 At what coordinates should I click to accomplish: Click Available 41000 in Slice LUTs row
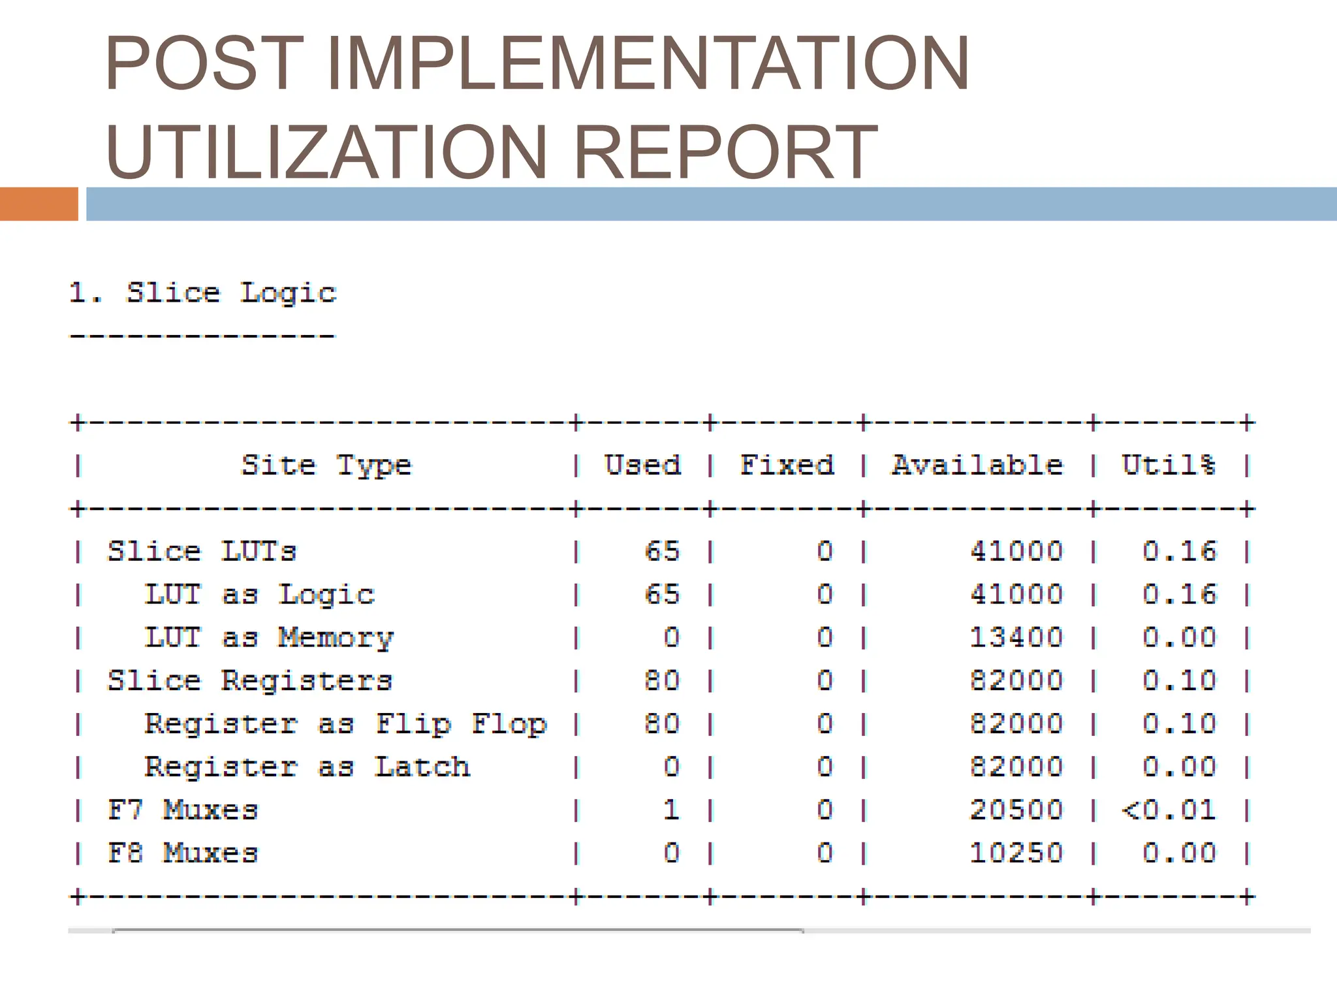1016,552
